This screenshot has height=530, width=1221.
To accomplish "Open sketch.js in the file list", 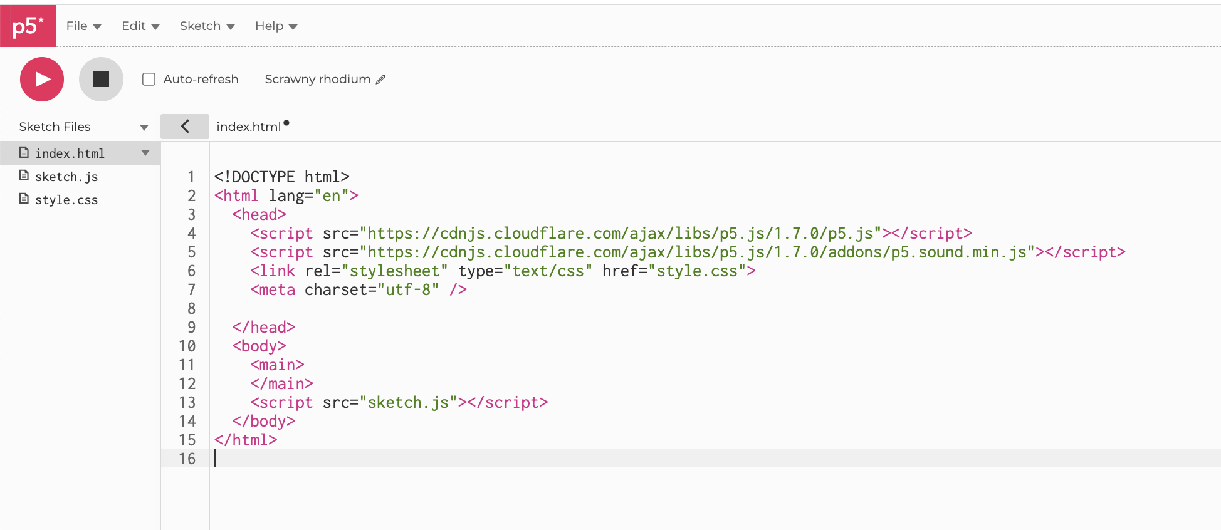I will (x=66, y=177).
